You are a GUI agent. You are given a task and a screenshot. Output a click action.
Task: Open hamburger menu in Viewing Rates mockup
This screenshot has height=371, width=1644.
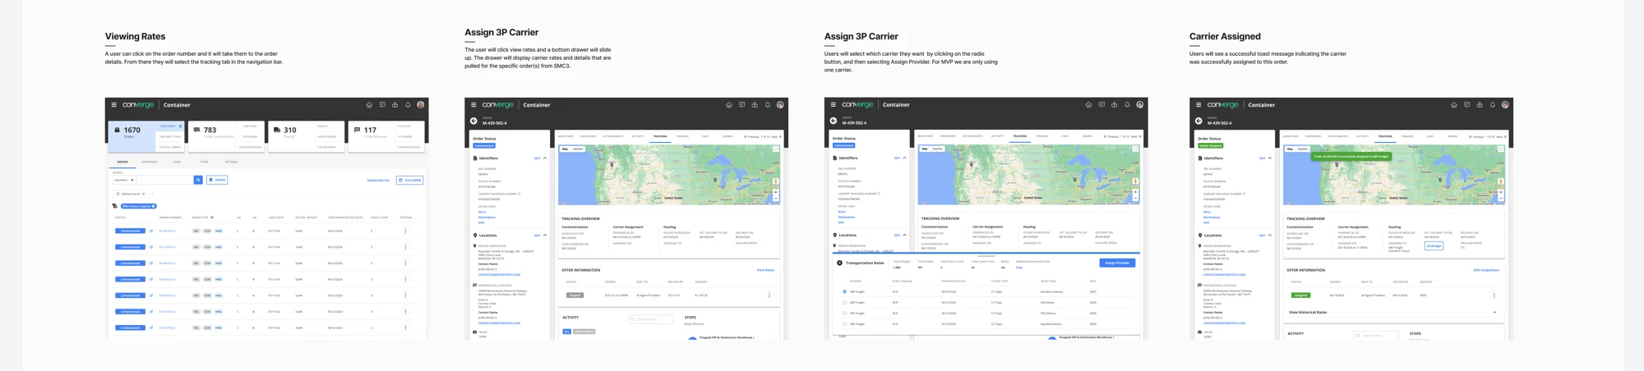point(113,105)
